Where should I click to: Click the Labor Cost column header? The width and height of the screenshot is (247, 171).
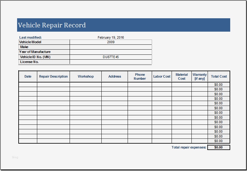[x=162, y=76]
